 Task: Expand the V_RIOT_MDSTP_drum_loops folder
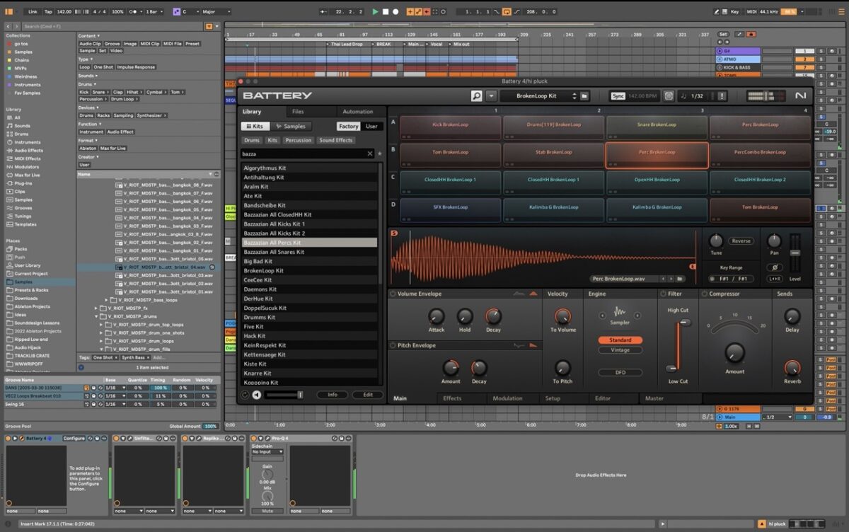102,341
